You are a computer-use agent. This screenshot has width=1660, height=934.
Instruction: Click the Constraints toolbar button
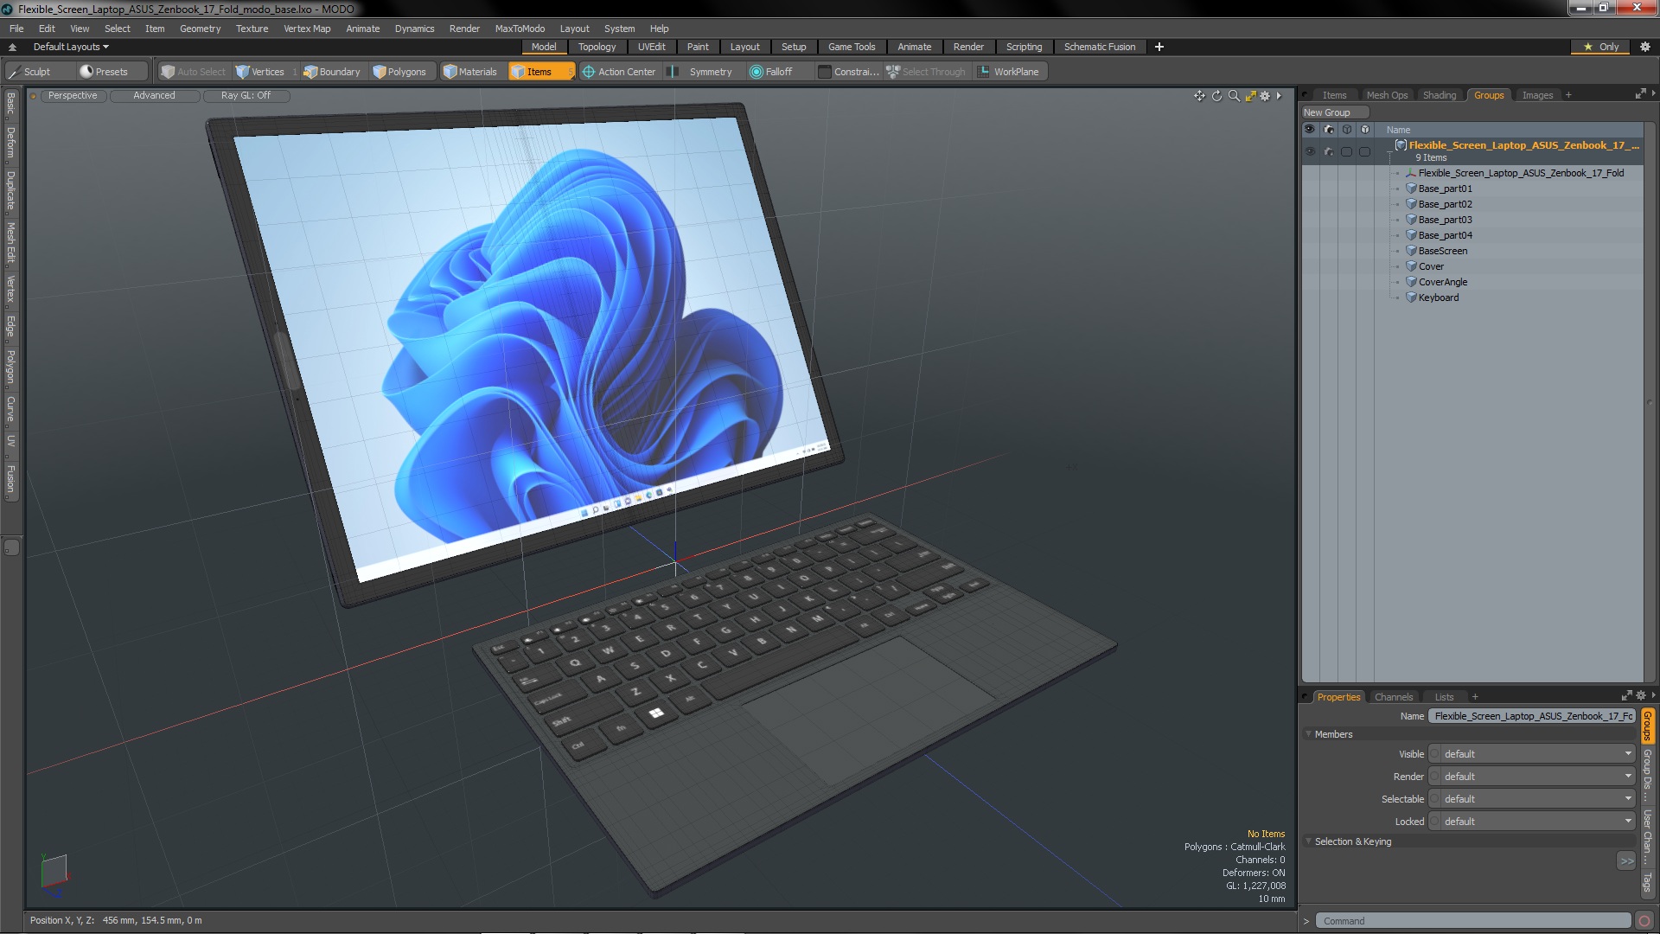pyautogui.click(x=849, y=72)
